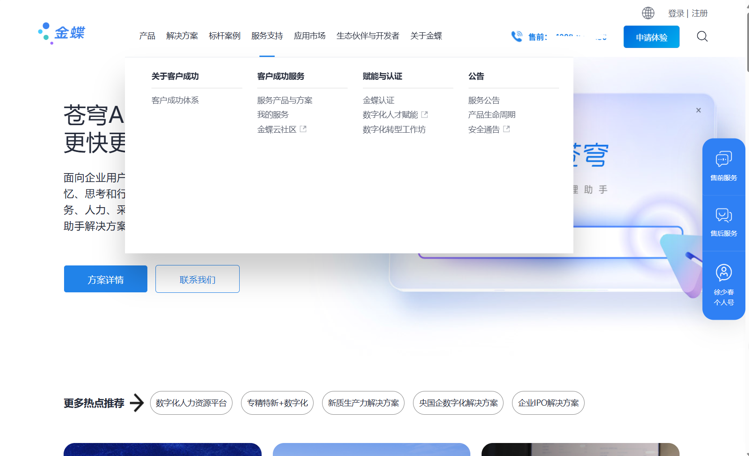Open 售前服务 chat icon
The width and height of the screenshot is (749, 456).
tap(723, 159)
